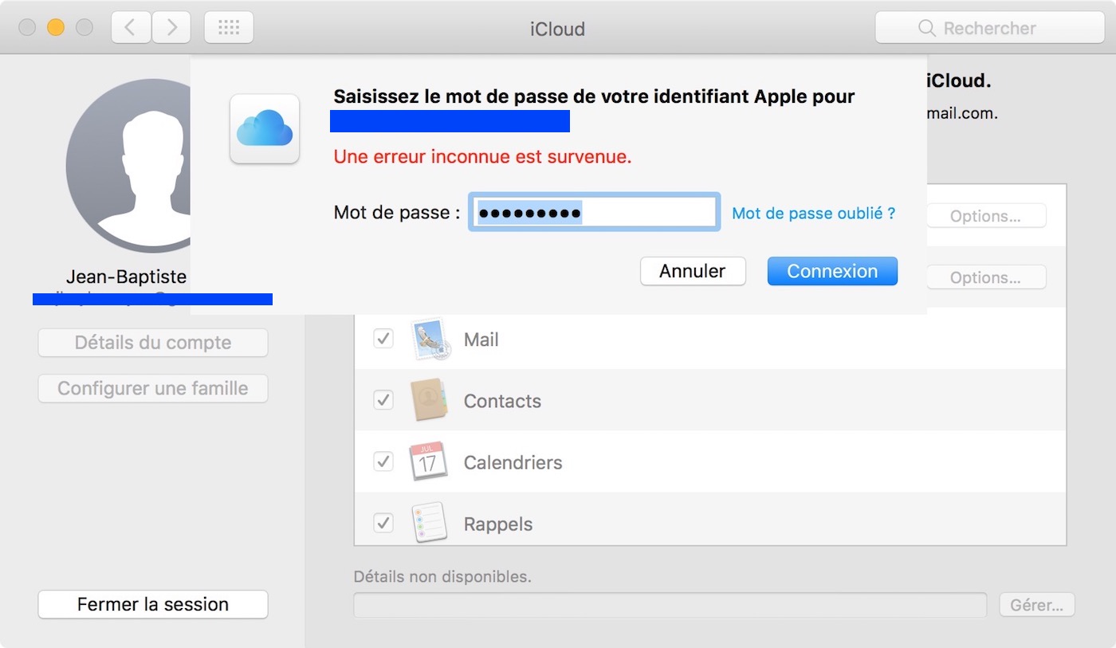Click the iCloud storage bar
This screenshot has height=648, width=1116.
670,605
